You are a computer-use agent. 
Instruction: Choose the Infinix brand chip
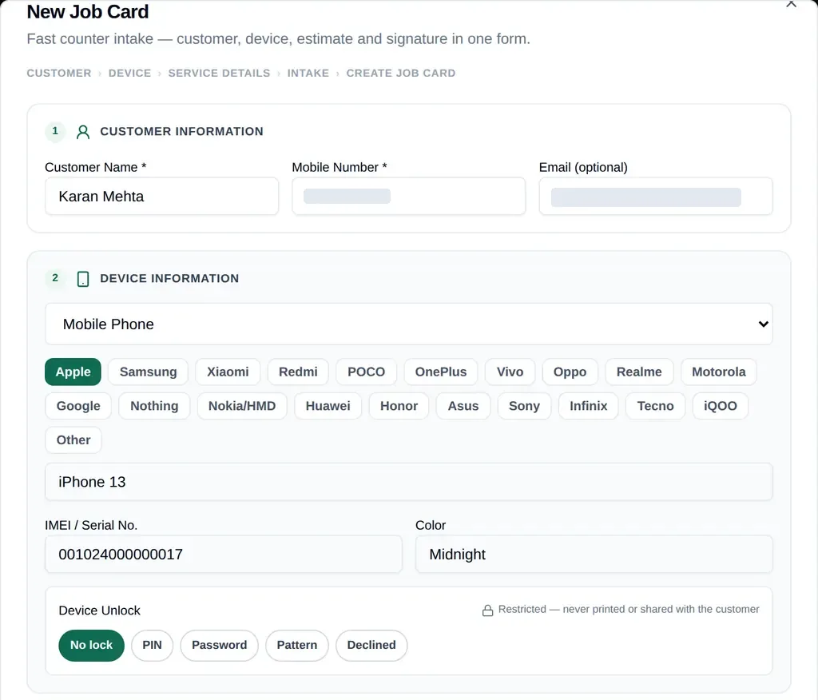pos(589,406)
